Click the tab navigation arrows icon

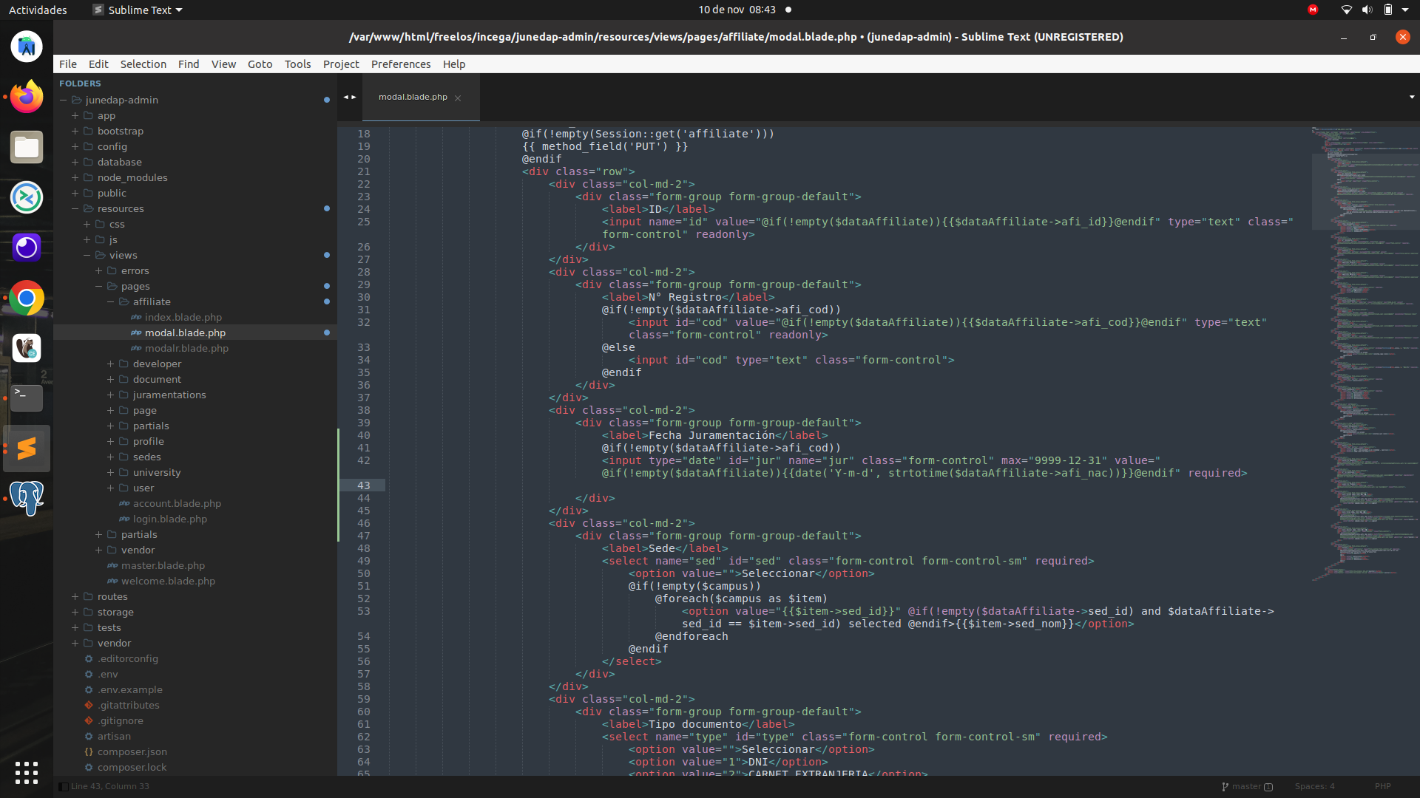(350, 97)
